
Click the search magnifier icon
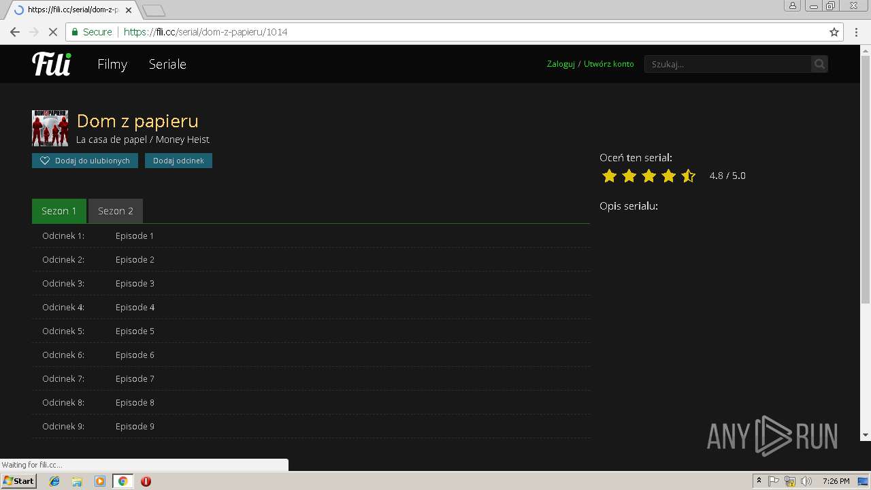coord(819,64)
